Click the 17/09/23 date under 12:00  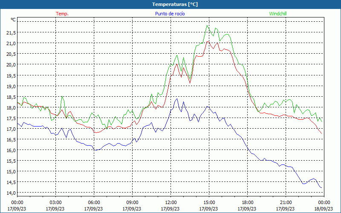coord(170,209)
